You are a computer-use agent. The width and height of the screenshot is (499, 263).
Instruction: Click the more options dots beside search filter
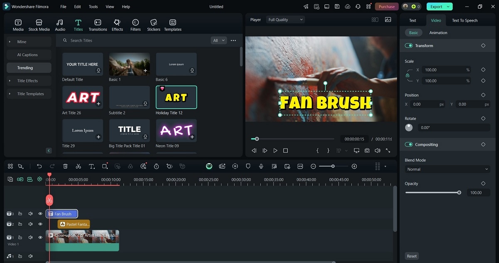[233, 40]
